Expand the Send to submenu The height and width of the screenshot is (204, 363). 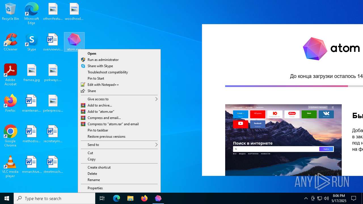[x=119, y=145]
